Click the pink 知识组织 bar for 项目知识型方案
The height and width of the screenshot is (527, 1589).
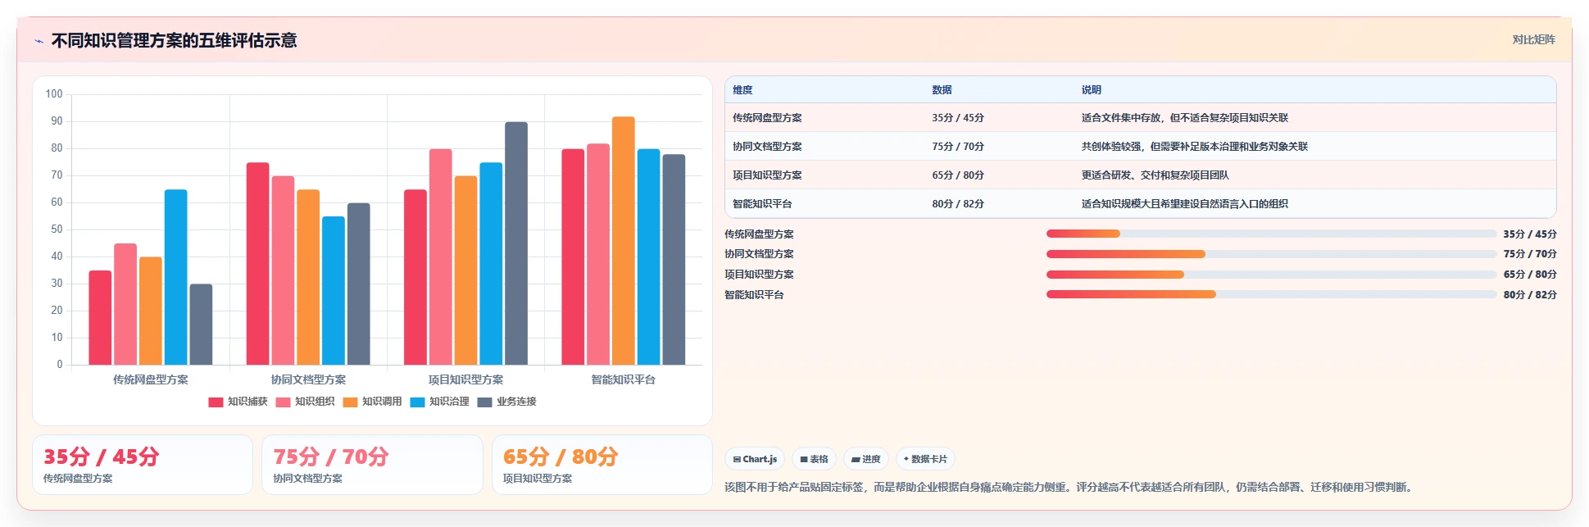[x=441, y=257]
